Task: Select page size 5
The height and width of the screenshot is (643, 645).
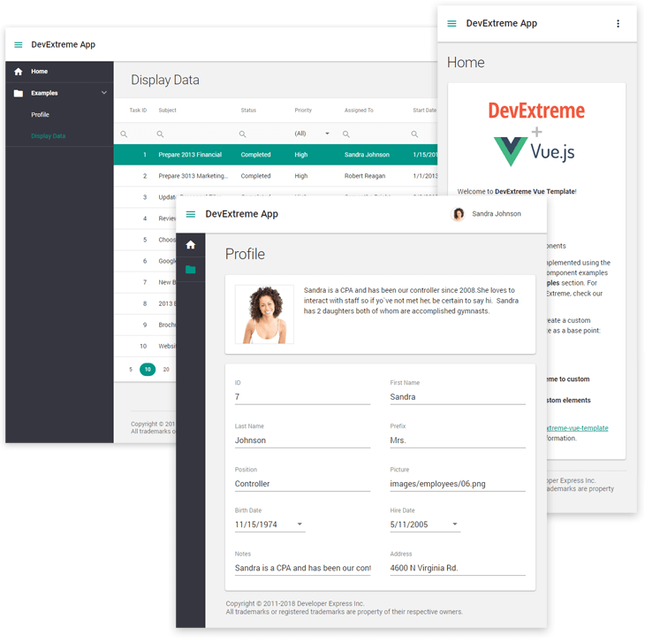Action: 131,369
